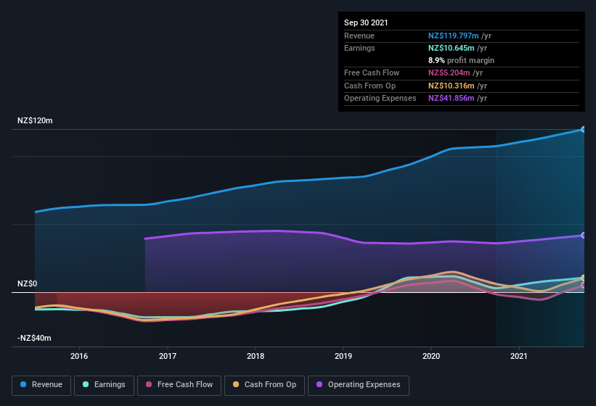Toggle the Revenue series in legend
596x406 pixels.
41,385
